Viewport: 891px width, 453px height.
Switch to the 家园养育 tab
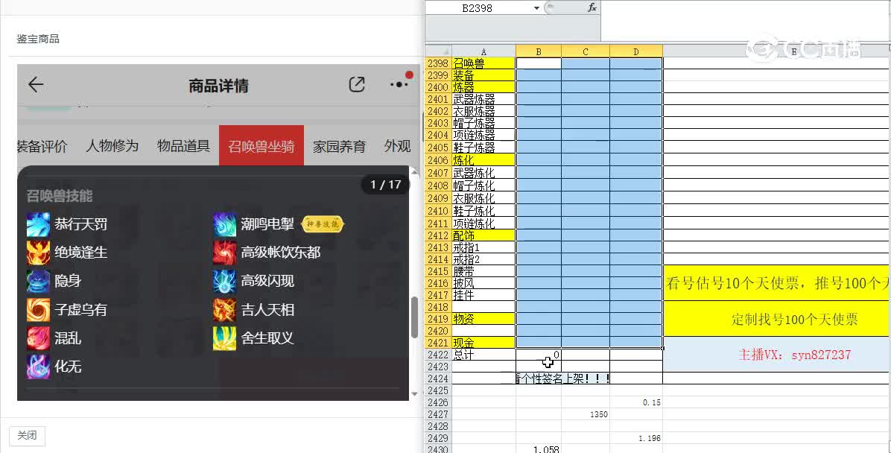(339, 146)
